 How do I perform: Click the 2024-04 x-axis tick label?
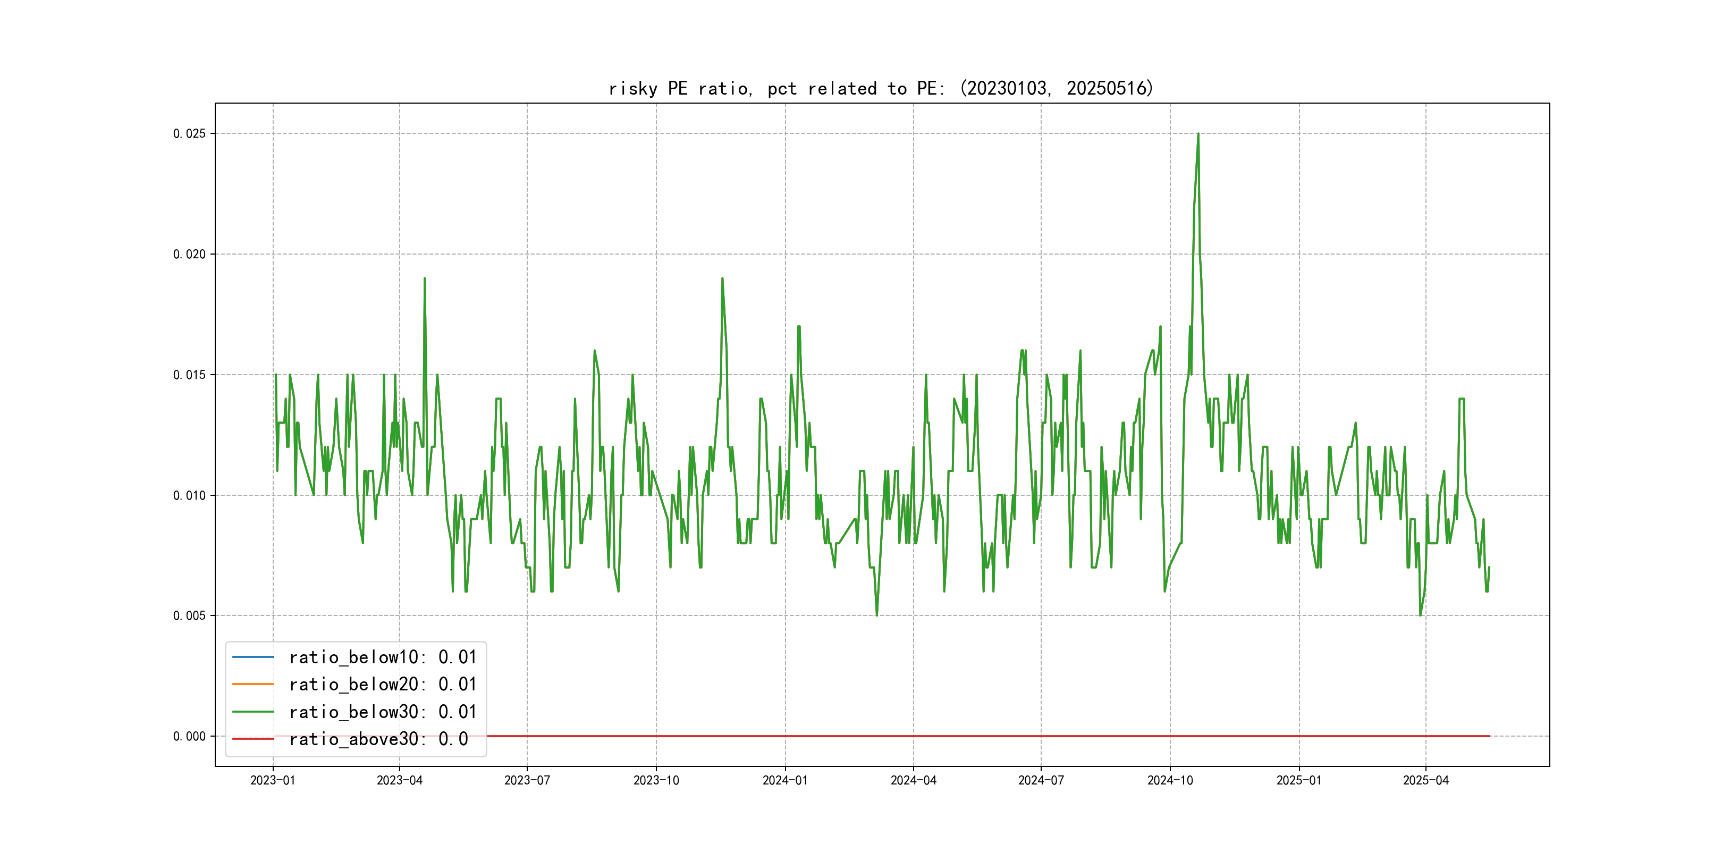913,780
